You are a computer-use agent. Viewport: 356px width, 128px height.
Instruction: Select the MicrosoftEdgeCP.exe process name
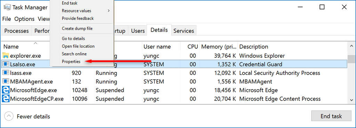(x=37, y=99)
